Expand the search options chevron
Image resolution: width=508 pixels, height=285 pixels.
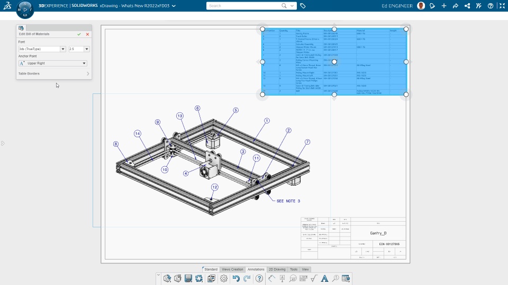pyautogui.click(x=292, y=6)
